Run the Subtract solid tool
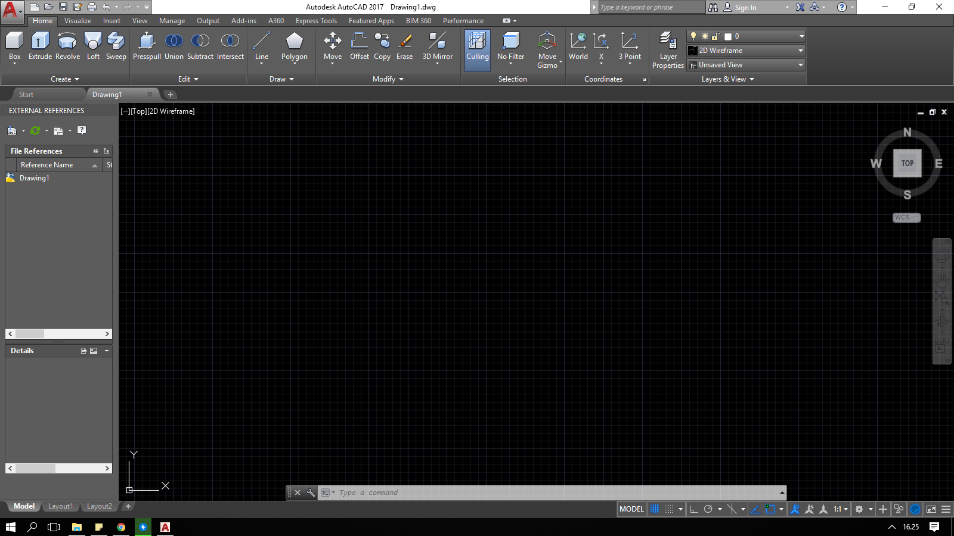Screen dimensions: 954x536 pyautogui.click(x=200, y=46)
